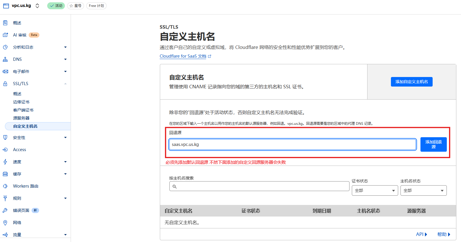Click 添加回退源 button

coord(433,144)
